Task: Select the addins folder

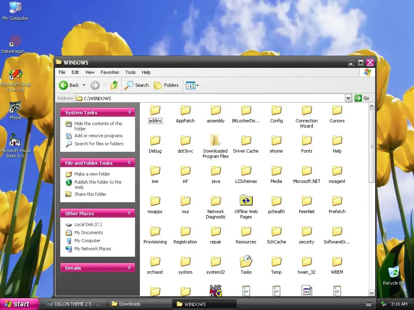Action: [155, 114]
